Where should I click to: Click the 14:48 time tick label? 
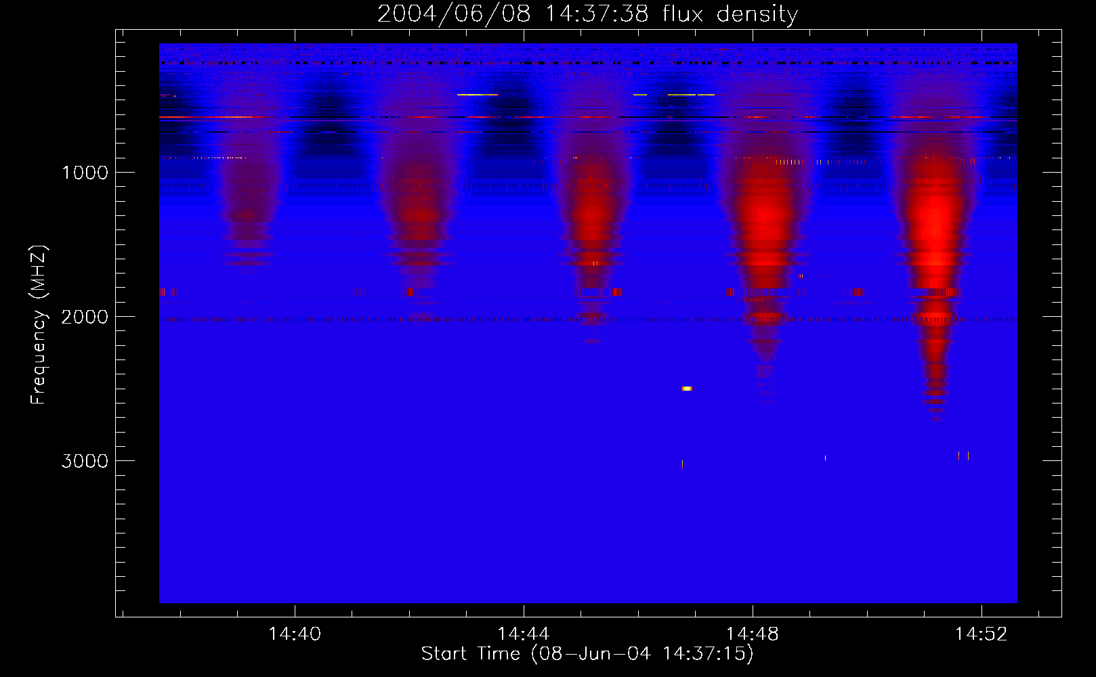coord(753,634)
